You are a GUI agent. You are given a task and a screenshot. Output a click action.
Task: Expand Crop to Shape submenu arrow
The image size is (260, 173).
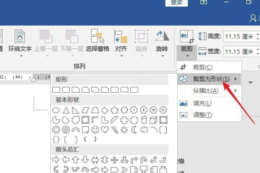(236, 79)
